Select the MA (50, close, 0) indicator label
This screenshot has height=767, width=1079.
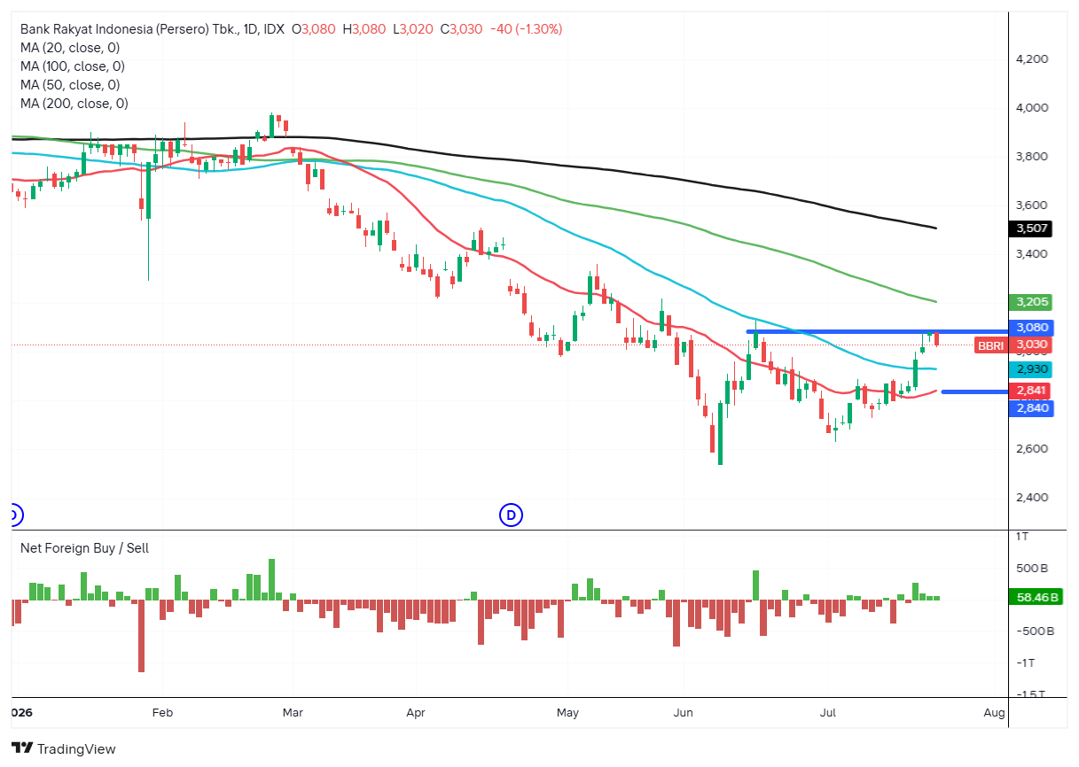tap(70, 85)
